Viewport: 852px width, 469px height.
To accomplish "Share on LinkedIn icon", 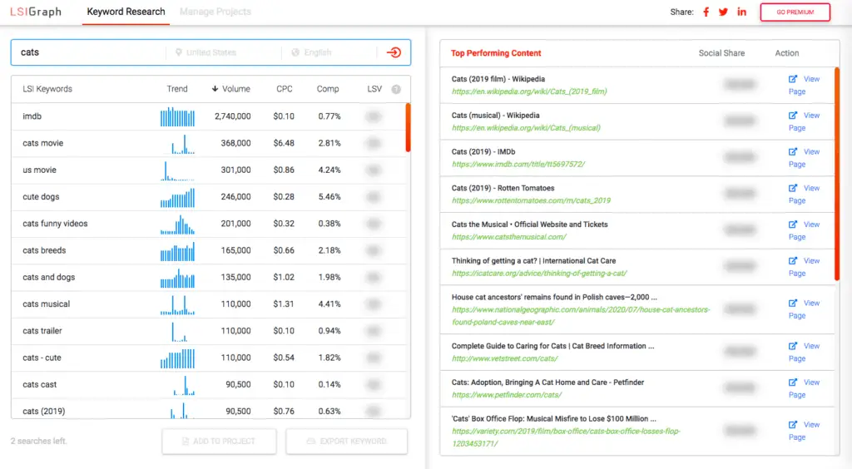I will click(741, 12).
